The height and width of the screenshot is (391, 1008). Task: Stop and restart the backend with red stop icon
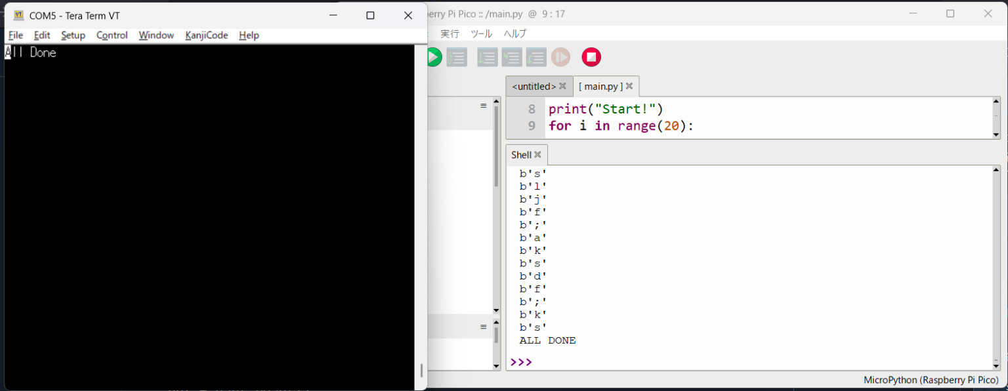point(591,57)
